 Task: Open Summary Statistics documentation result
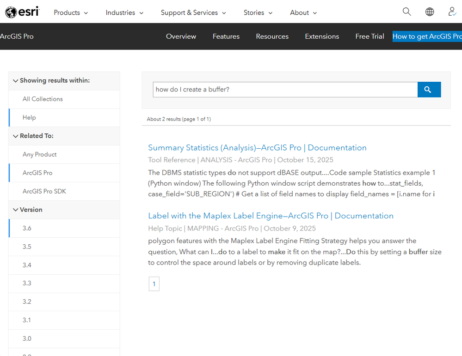tap(257, 148)
